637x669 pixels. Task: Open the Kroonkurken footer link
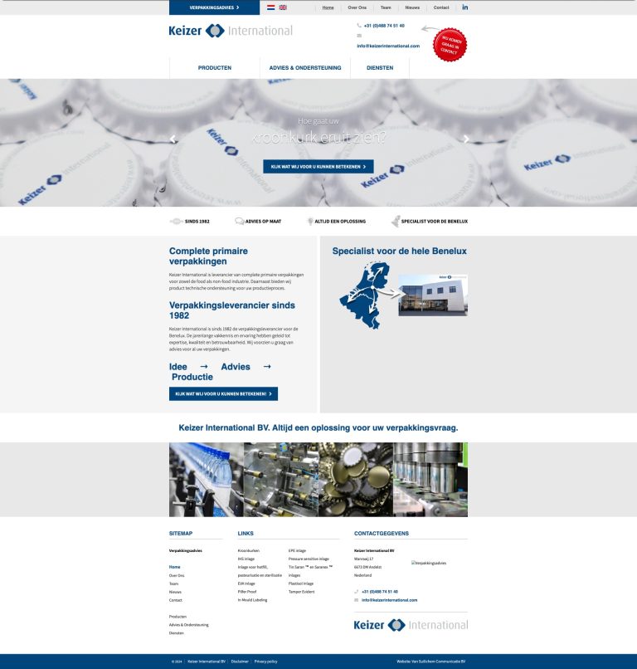click(x=249, y=551)
